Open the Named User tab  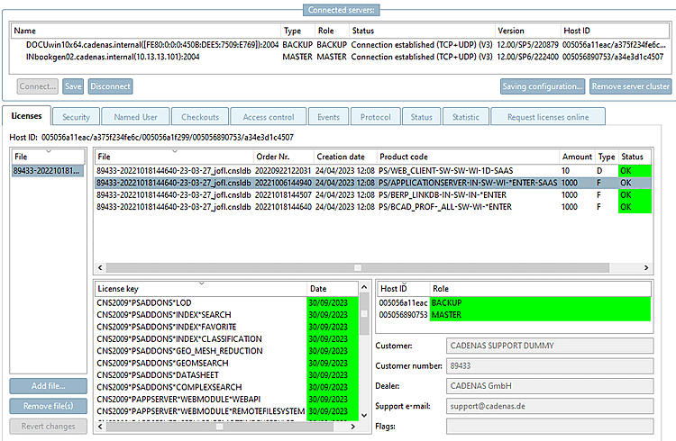coord(135,117)
